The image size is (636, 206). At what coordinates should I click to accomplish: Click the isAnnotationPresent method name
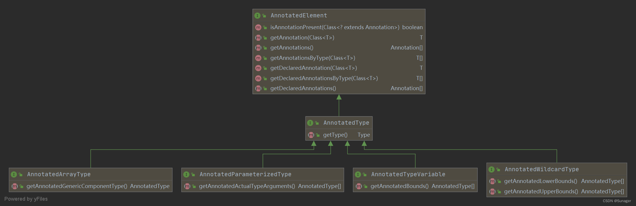tap(335, 27)
